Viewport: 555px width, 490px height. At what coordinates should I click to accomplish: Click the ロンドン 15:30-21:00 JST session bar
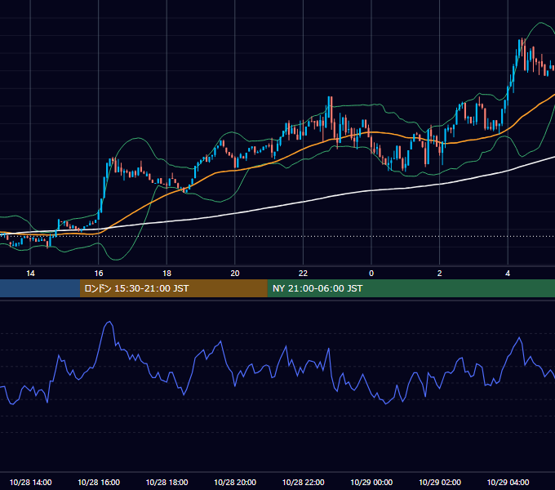tap(173, 288)
